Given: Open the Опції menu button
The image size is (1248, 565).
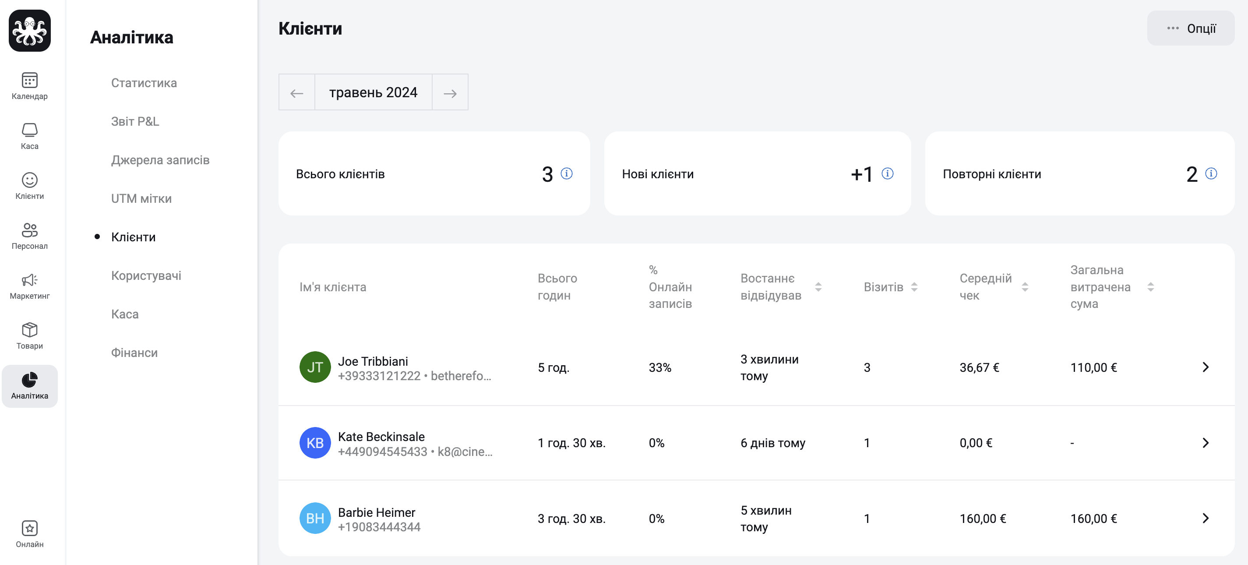Looking at the screenshot, I should (x=1191, y=28).
